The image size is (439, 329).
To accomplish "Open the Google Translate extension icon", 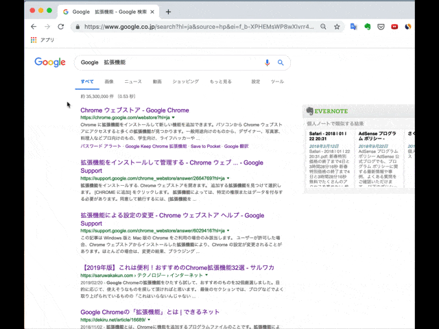I will point(354,27).
